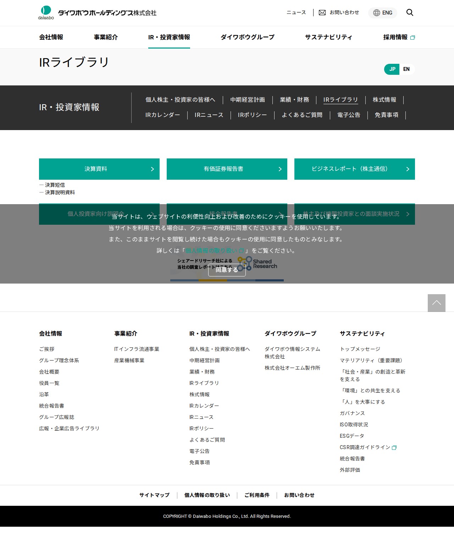Click the globe icon beside ENG
Image resolution: width=454 pixels, height=554 pixels.
(377, 13)
